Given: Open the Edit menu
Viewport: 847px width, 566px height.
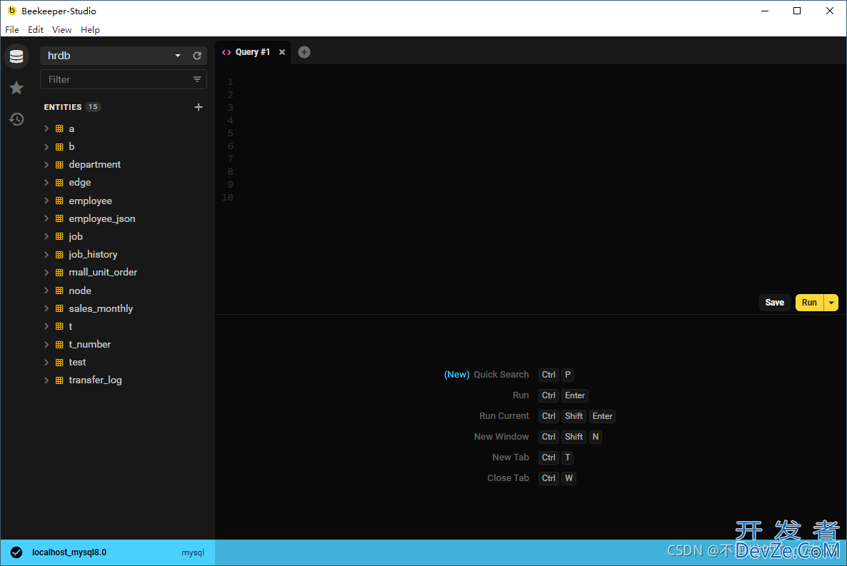Looking at the screenshot, I should [x=36, y=30].
